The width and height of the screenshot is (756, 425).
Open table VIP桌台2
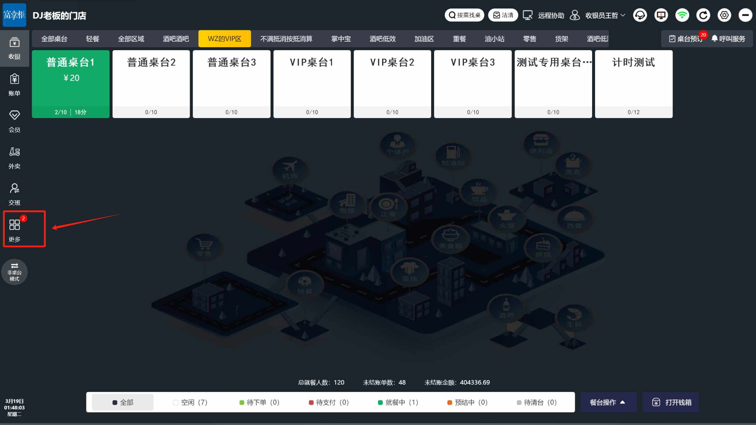(x=392, y=84)
